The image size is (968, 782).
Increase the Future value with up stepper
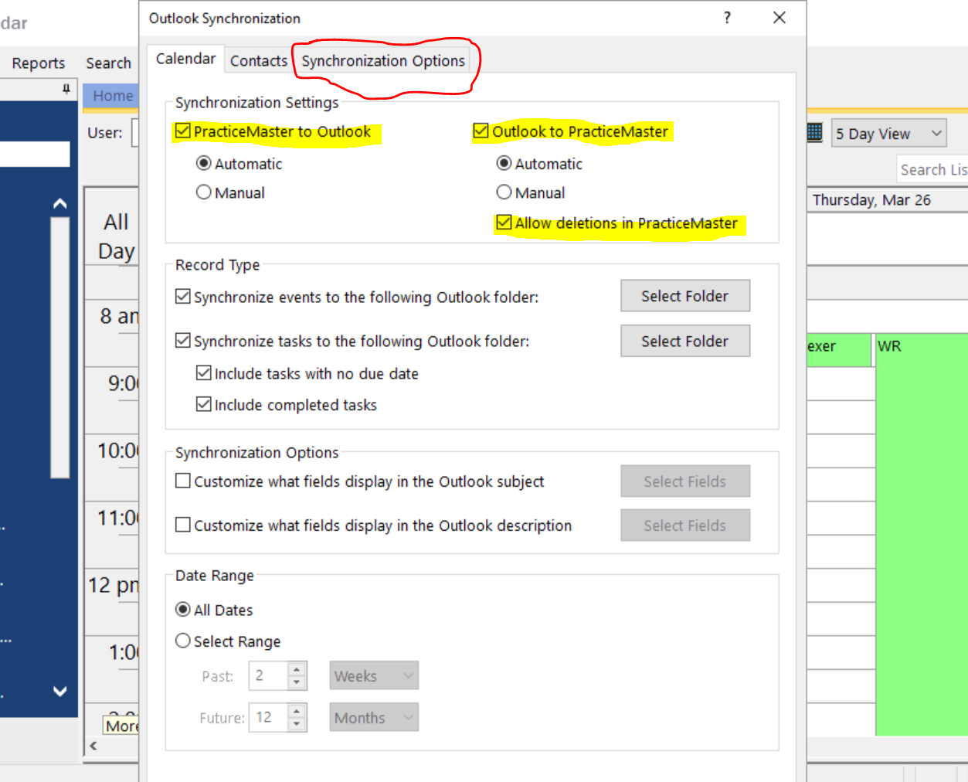[297, 711]
